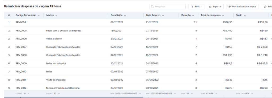Click the saldo R$-2.850 cell
The height and width of the screenshot is (98, 272).
(262, 47)
